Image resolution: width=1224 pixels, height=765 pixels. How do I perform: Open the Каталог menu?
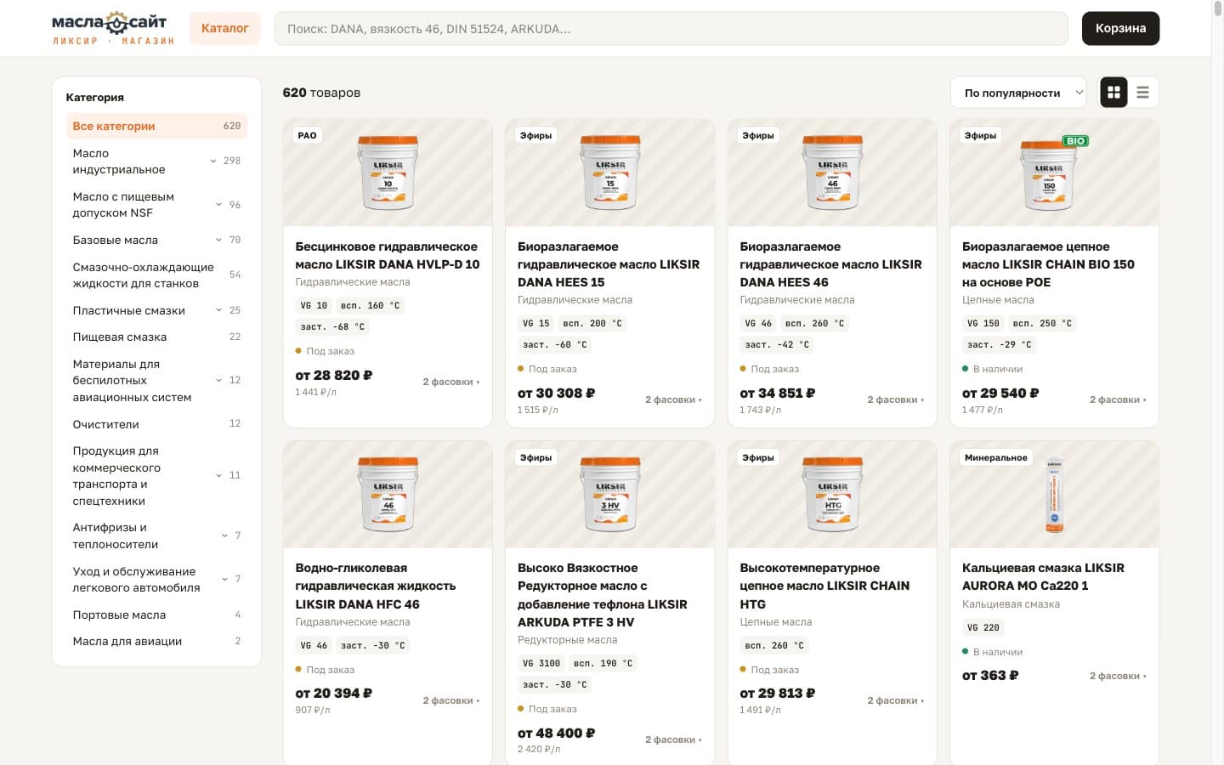click(x=225, y=28)
